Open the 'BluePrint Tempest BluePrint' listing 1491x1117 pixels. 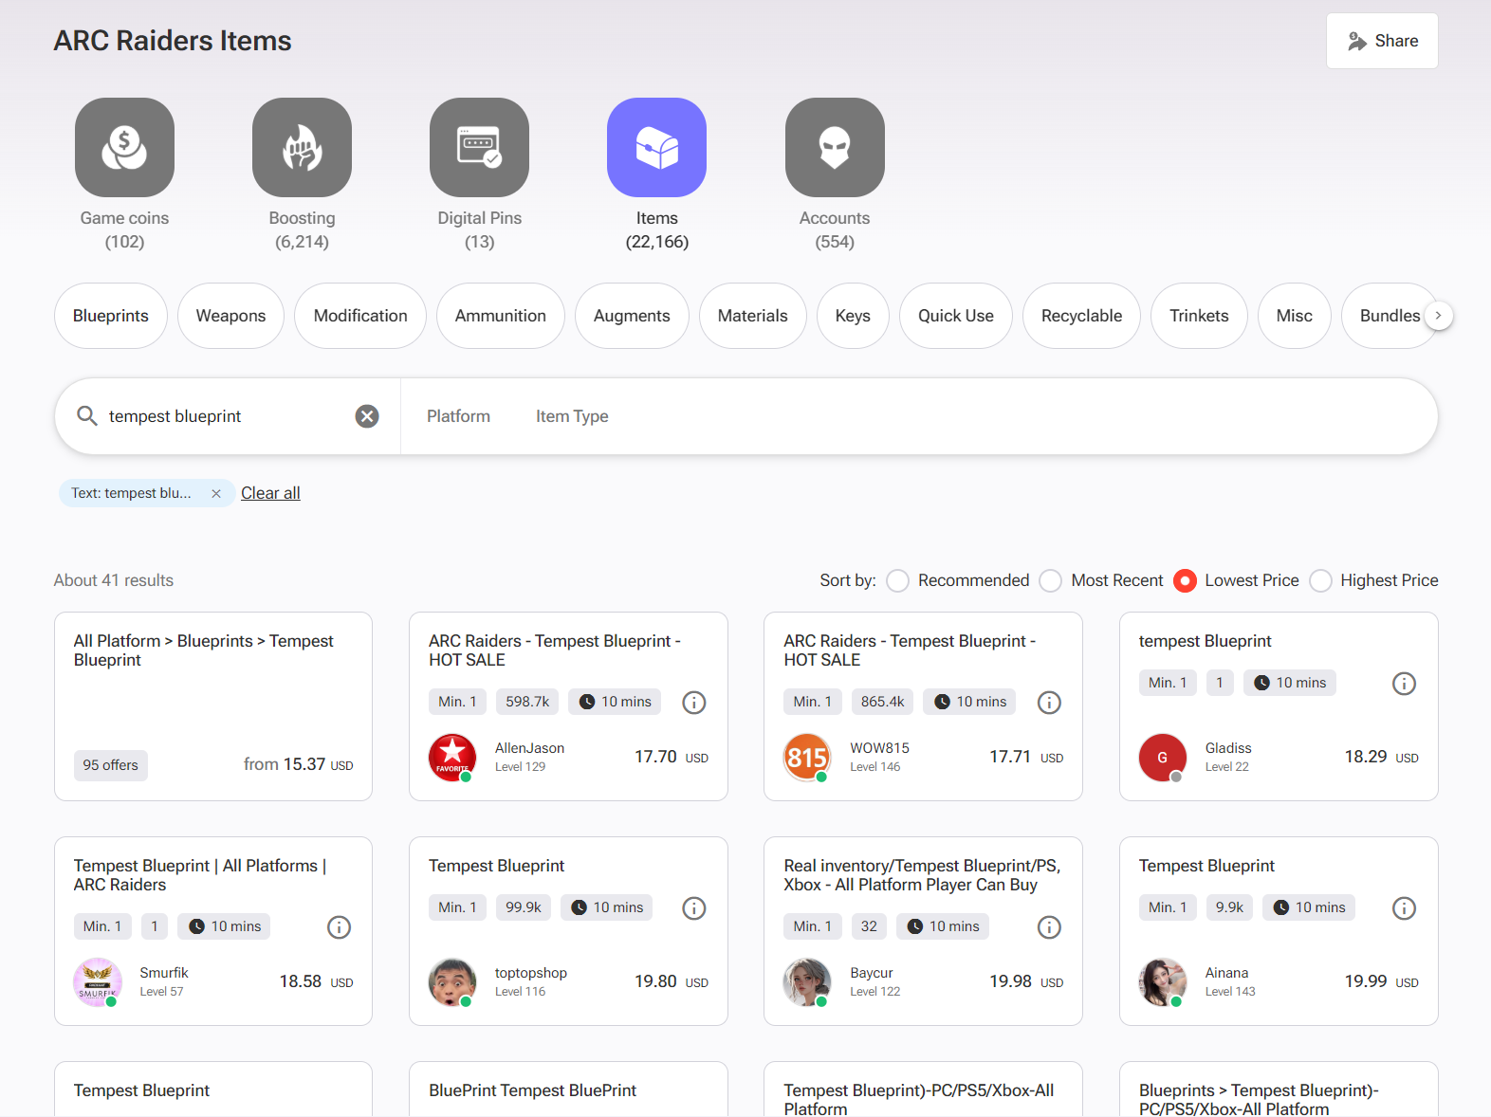click(532, 1090)
